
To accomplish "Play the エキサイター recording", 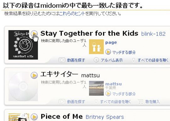I will (34, 75).
